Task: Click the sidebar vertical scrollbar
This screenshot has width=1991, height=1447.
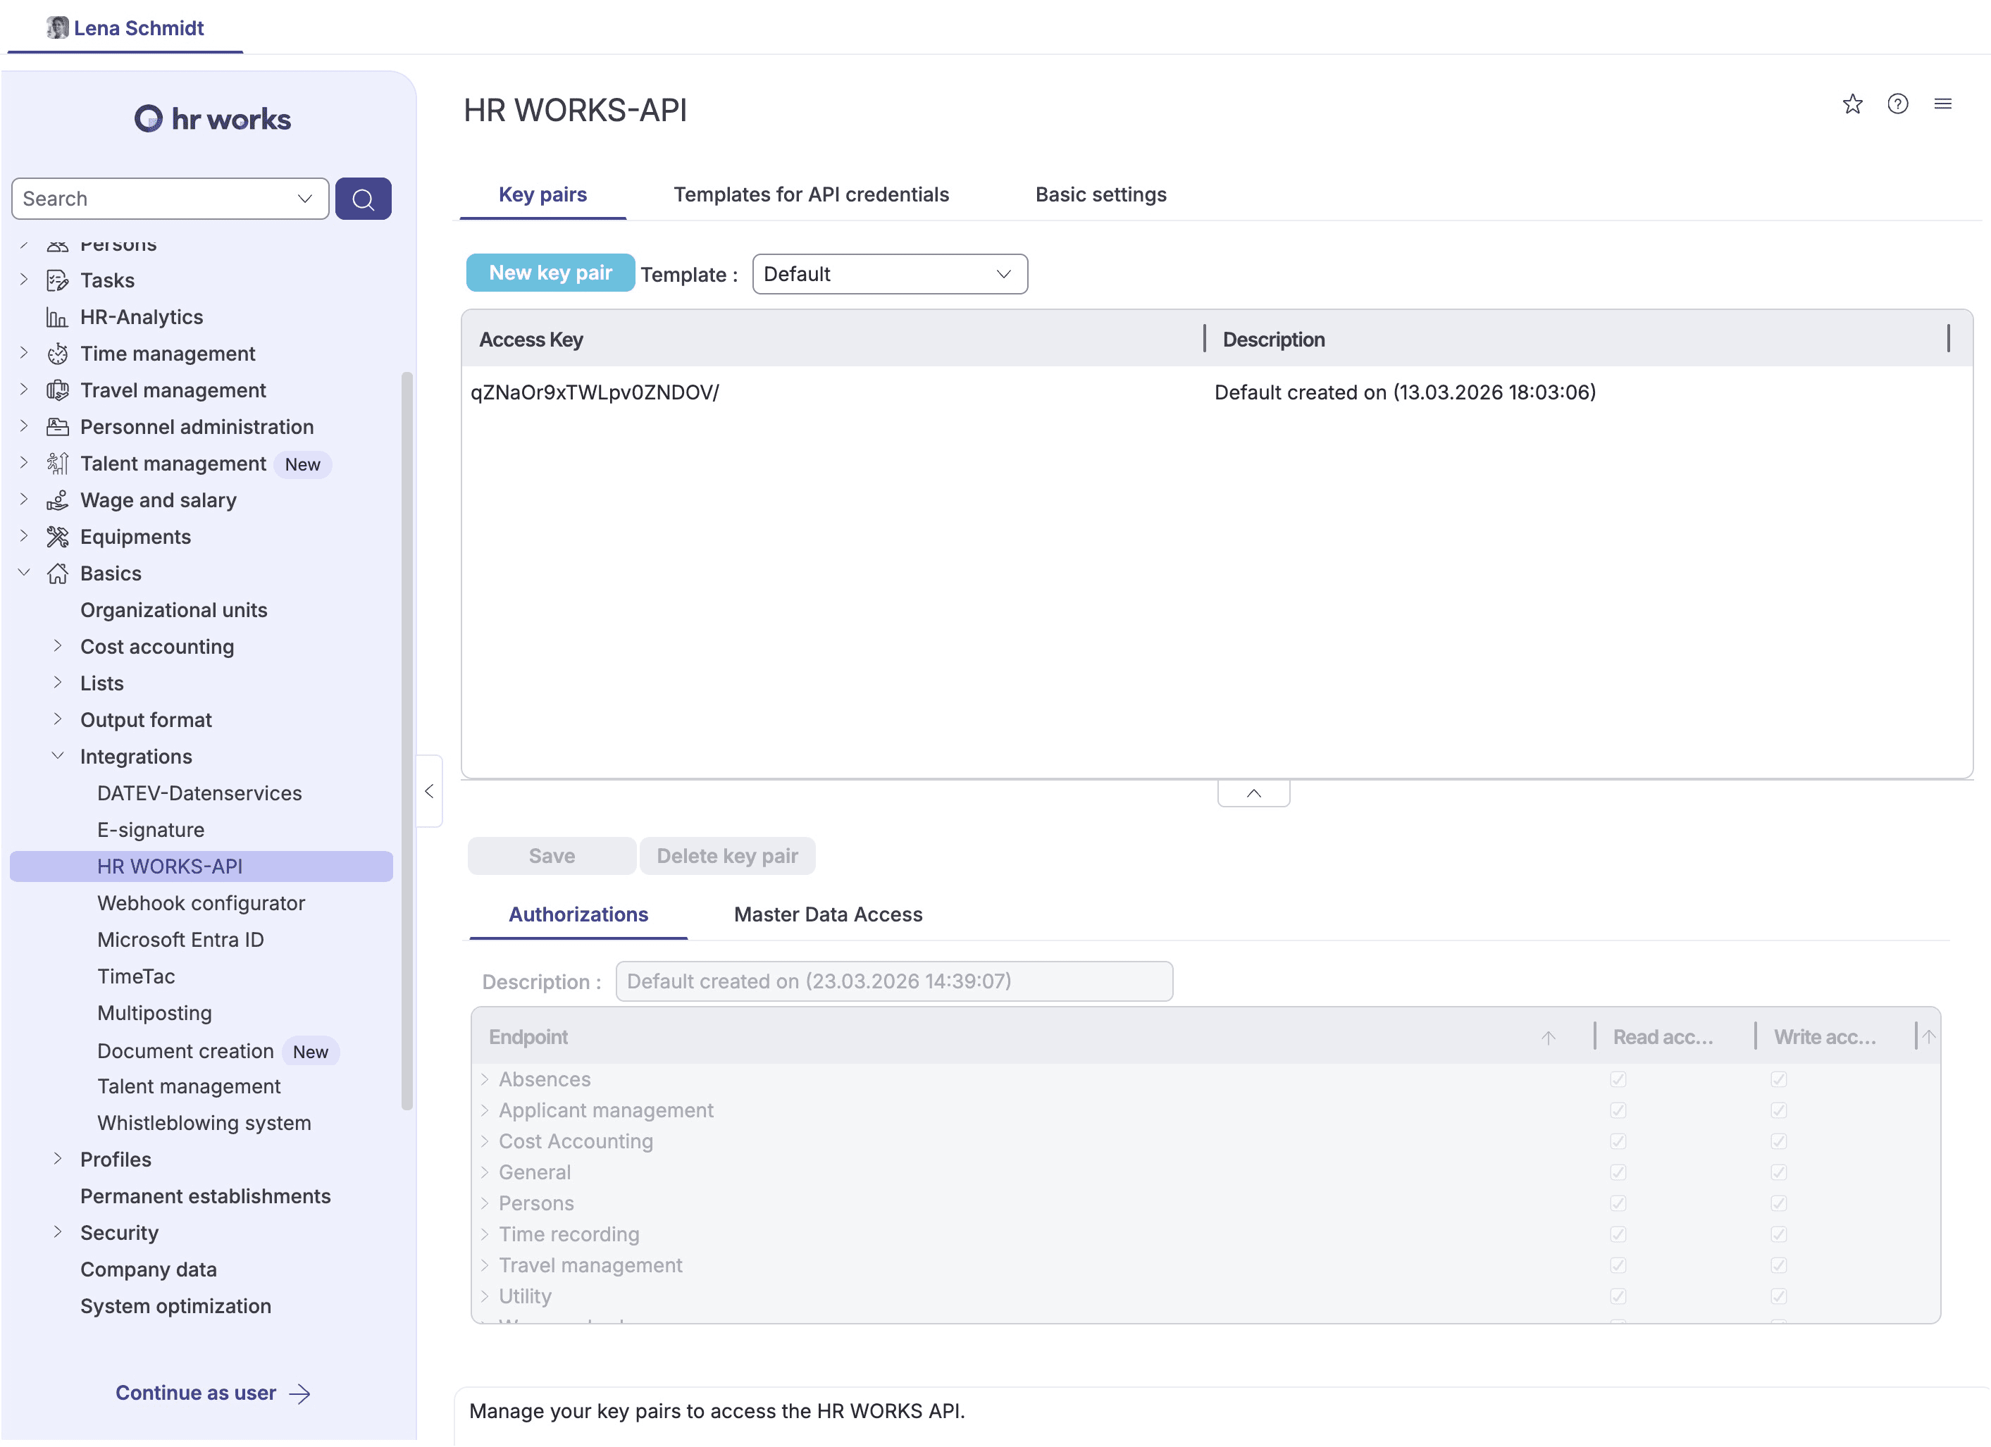Action: click(x=407, y=740)
